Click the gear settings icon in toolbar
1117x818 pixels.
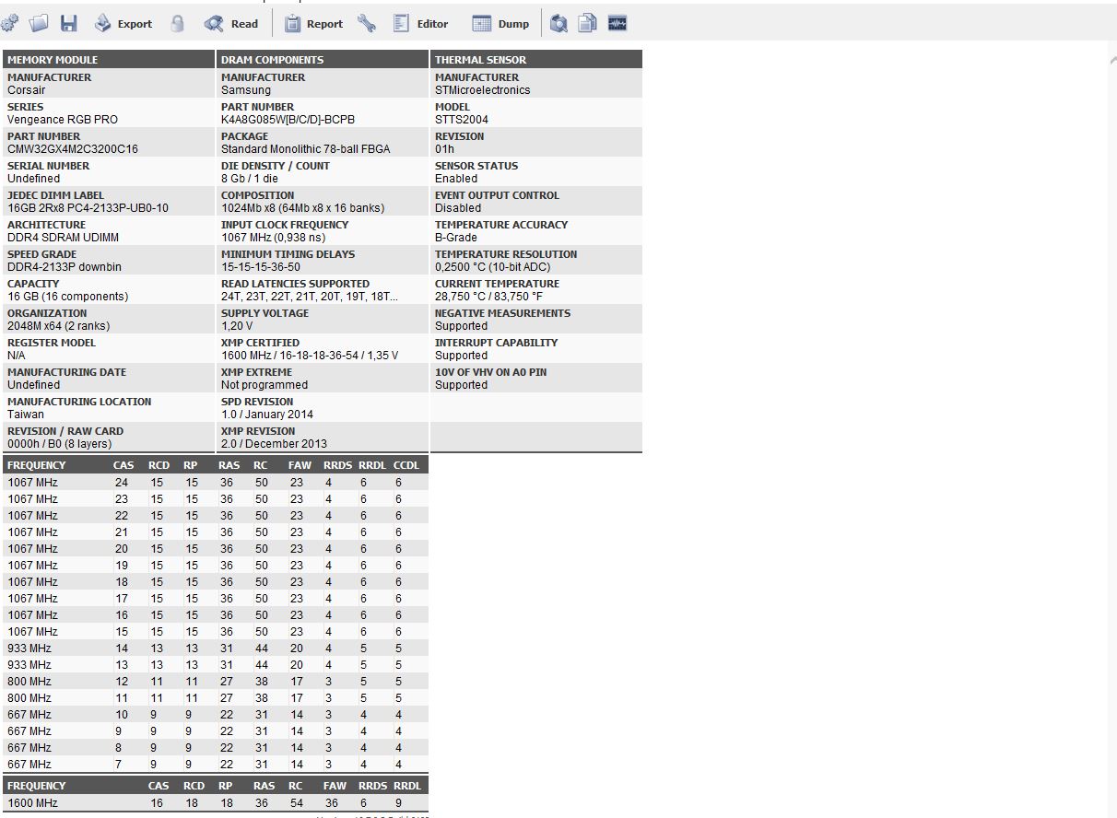[x=9, y=24]
